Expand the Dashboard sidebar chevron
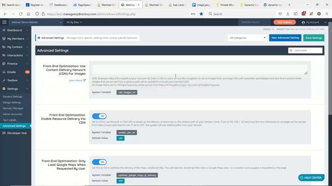332x186 pixels. (x=27, y=30)
